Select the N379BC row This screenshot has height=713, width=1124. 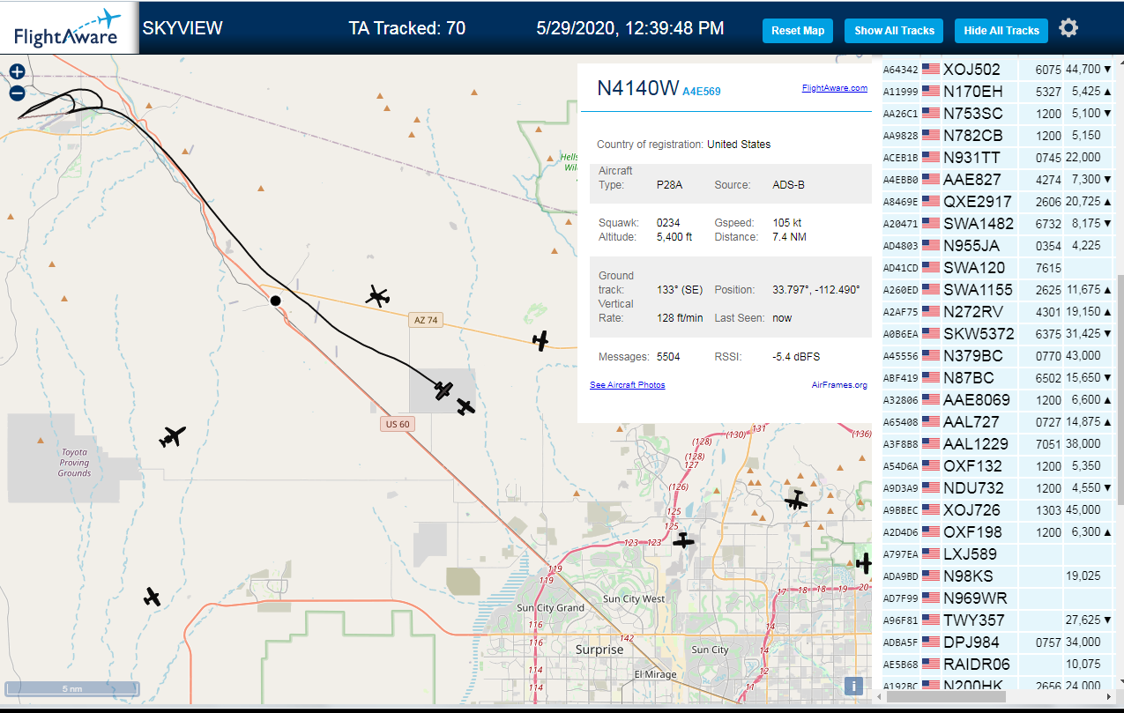[997, 356]
